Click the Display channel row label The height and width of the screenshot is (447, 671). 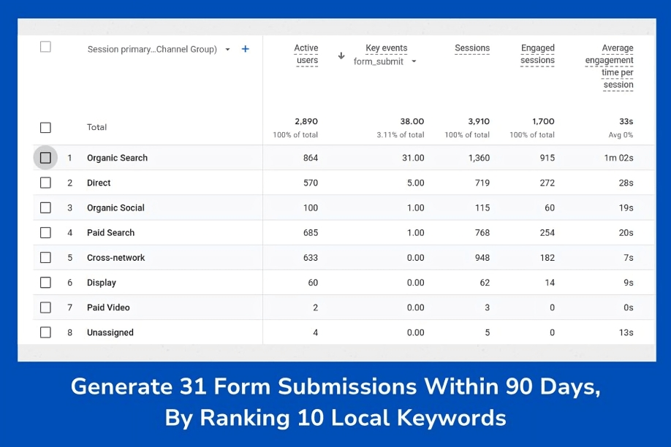(x=102, y=283)
